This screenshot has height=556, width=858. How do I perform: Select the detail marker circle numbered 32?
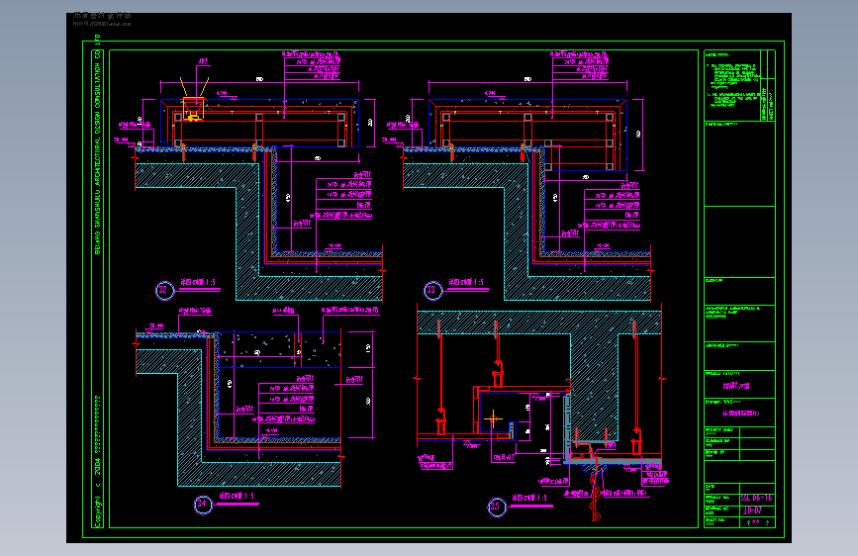[x=164, y=291]
